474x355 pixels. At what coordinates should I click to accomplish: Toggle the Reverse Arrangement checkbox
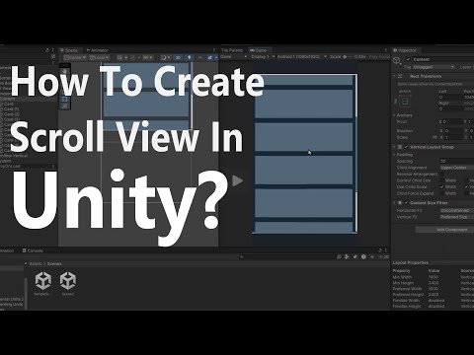coord(442,174)
